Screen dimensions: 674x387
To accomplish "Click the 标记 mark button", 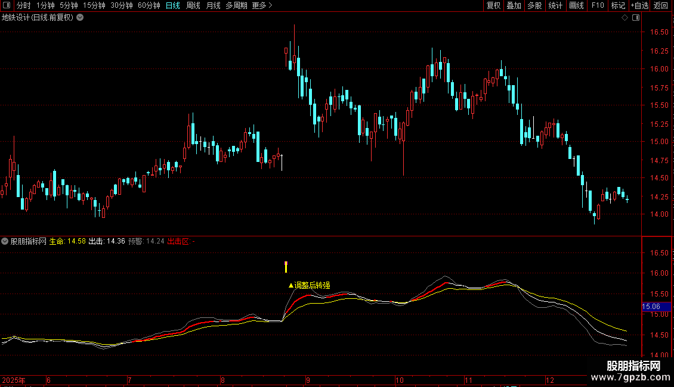I will pyautogui.click(x=618, y=5).
